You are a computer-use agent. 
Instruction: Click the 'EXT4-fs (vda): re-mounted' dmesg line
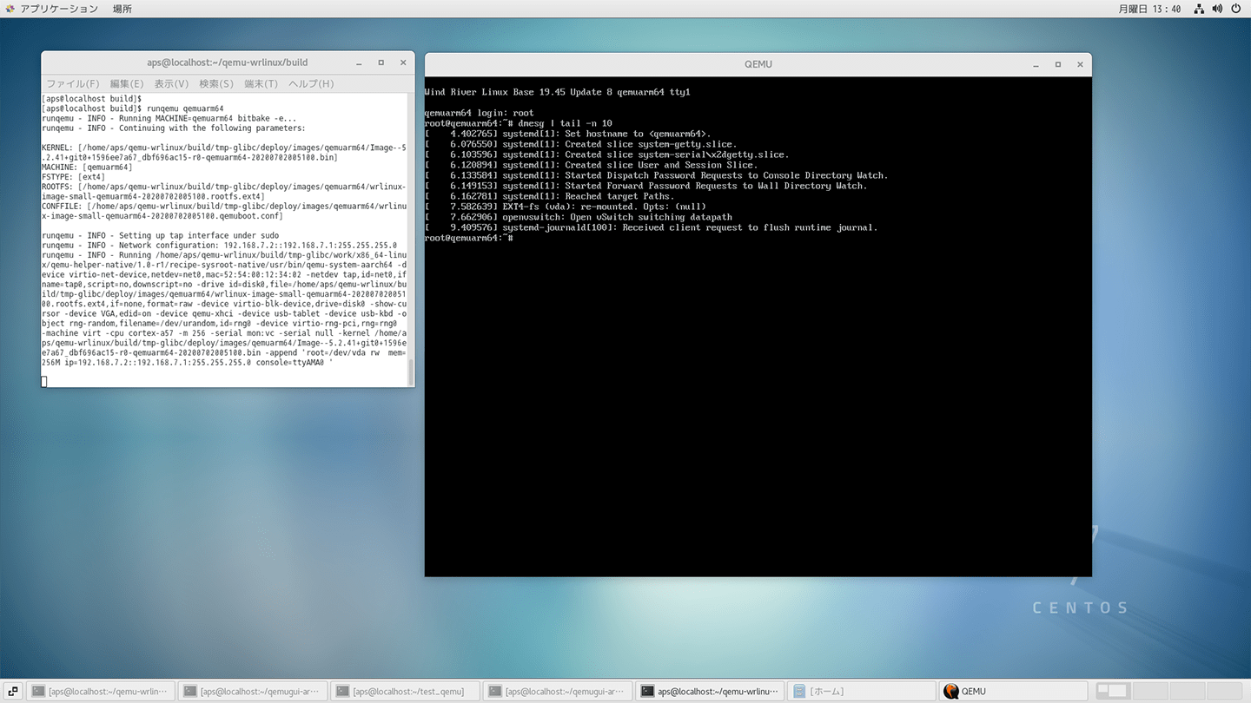coord(566,207)
